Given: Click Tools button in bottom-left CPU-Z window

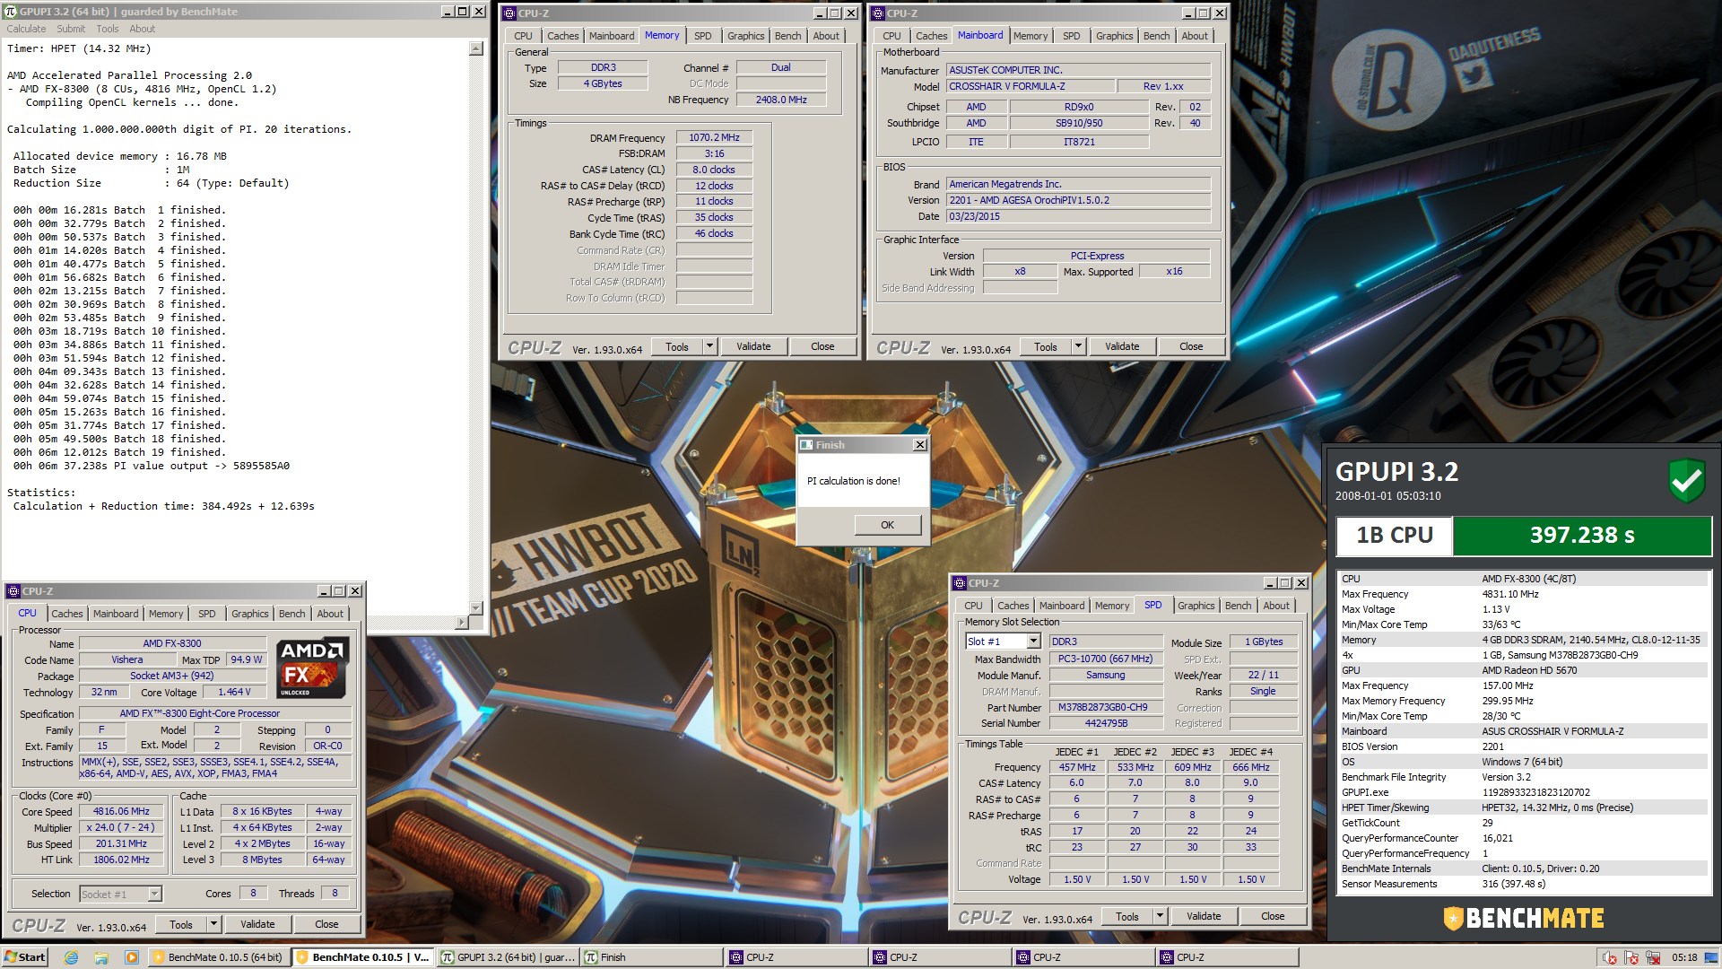Looking at the screenshot, I should click(181, 924).
